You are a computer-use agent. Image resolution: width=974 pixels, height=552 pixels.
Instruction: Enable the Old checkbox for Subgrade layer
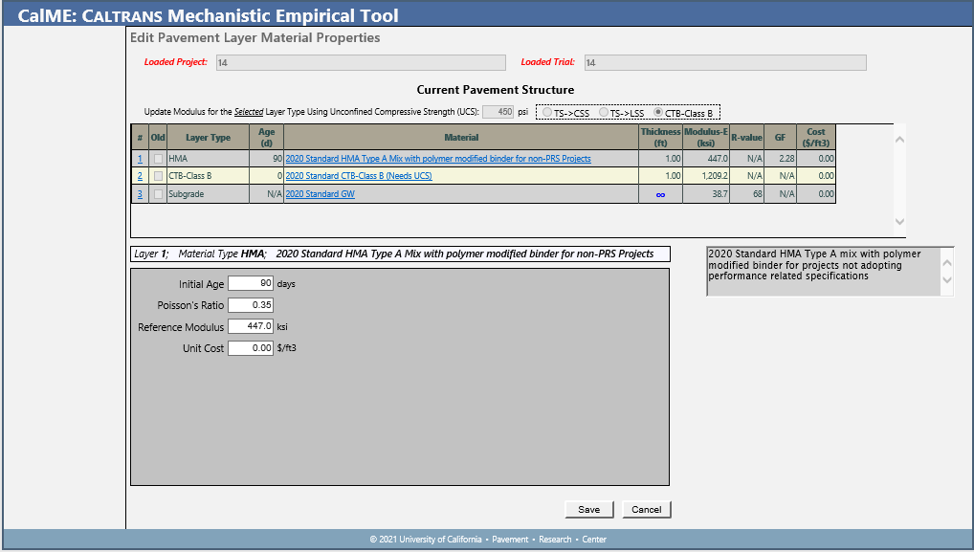coord(159,194)
